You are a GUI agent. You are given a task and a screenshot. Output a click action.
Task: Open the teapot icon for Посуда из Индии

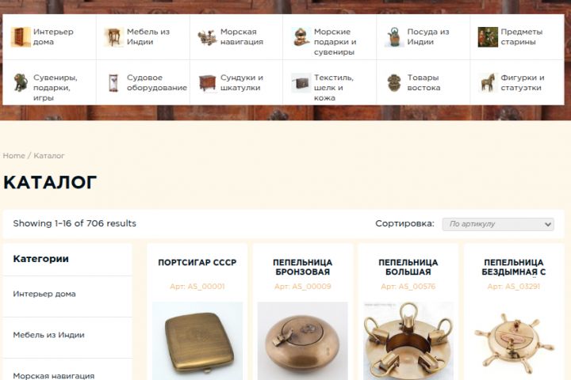394,37
